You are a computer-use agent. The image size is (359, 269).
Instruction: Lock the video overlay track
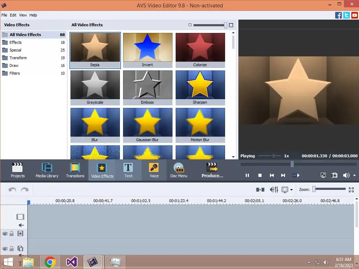(12, 248)
